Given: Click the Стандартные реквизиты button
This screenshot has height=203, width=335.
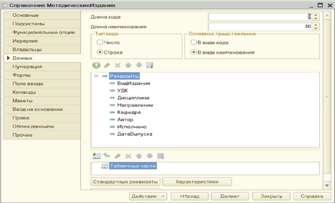Looking at the screenshot, I should [x=125, y=182].
